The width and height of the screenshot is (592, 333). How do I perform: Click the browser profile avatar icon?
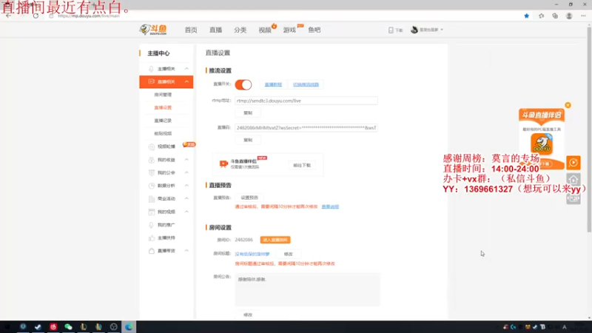pyautogui.click(x=569, y=16)
